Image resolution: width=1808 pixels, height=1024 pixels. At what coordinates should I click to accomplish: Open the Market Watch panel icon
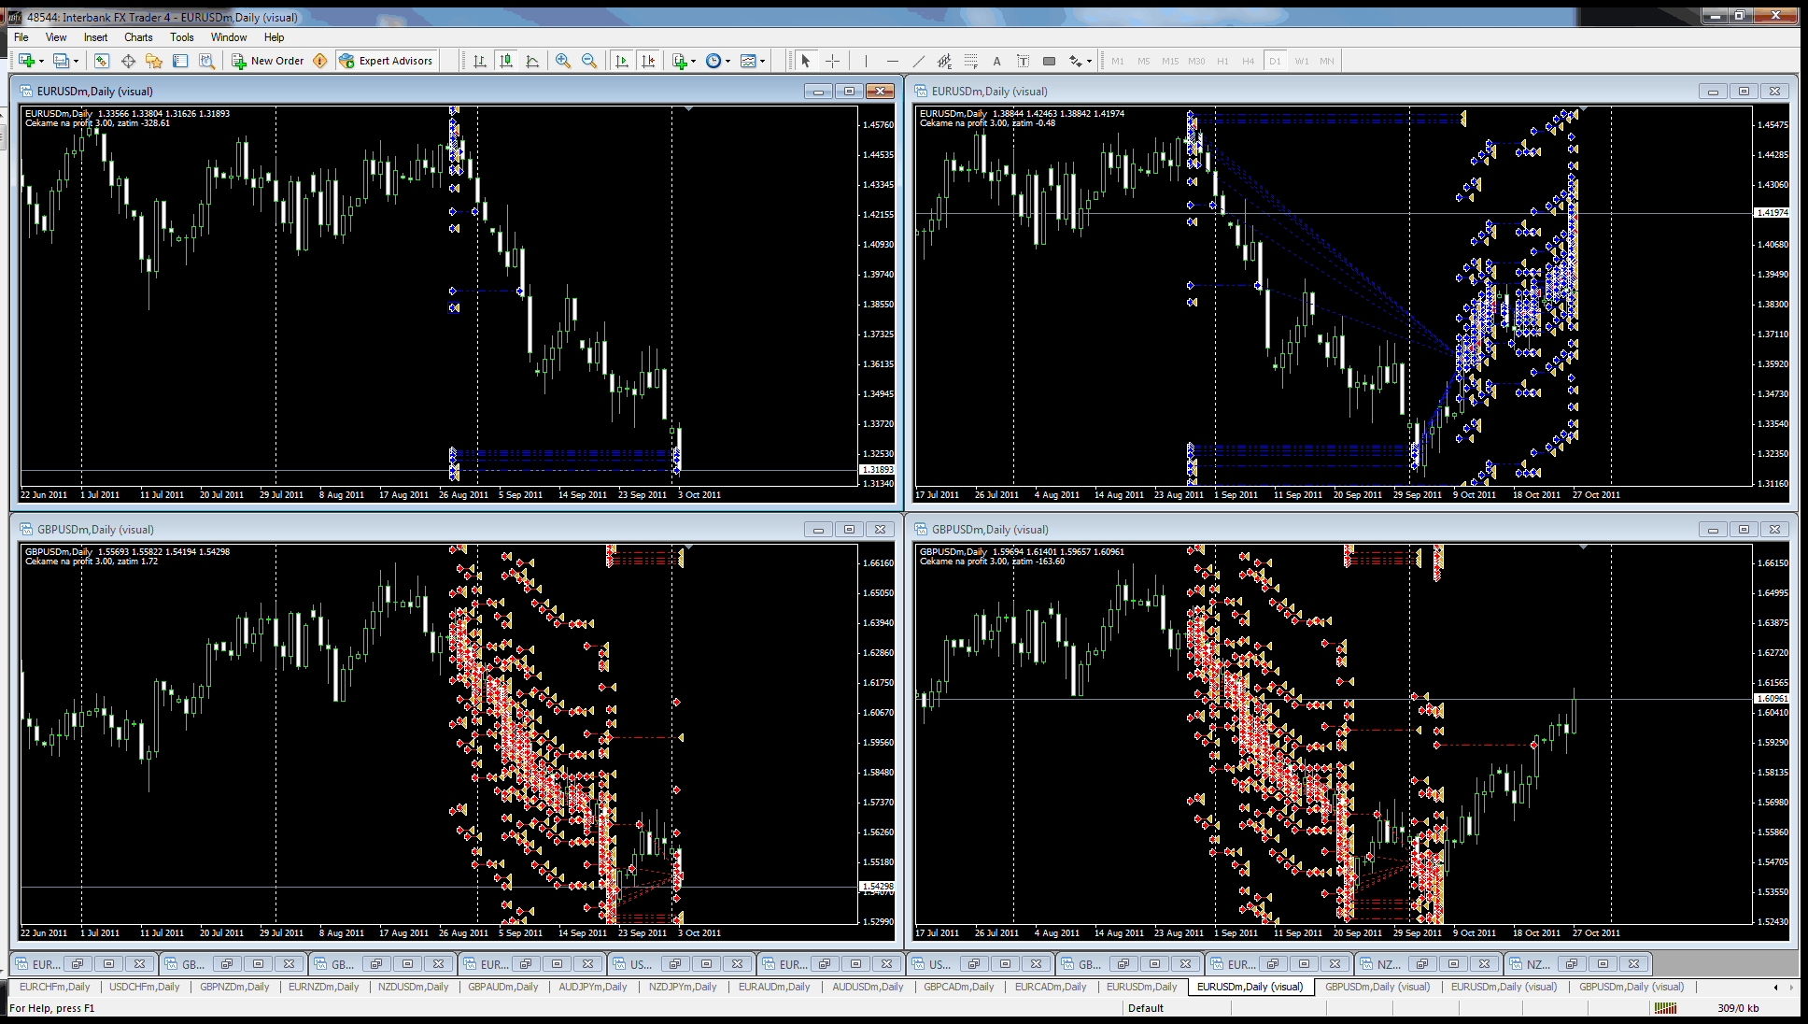coord(102,61)
